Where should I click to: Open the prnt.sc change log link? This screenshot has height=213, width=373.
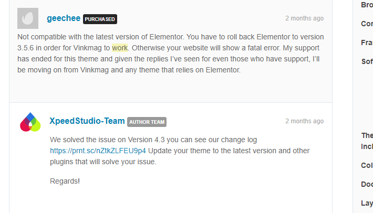pyautogui.click(x=98, y=151)
